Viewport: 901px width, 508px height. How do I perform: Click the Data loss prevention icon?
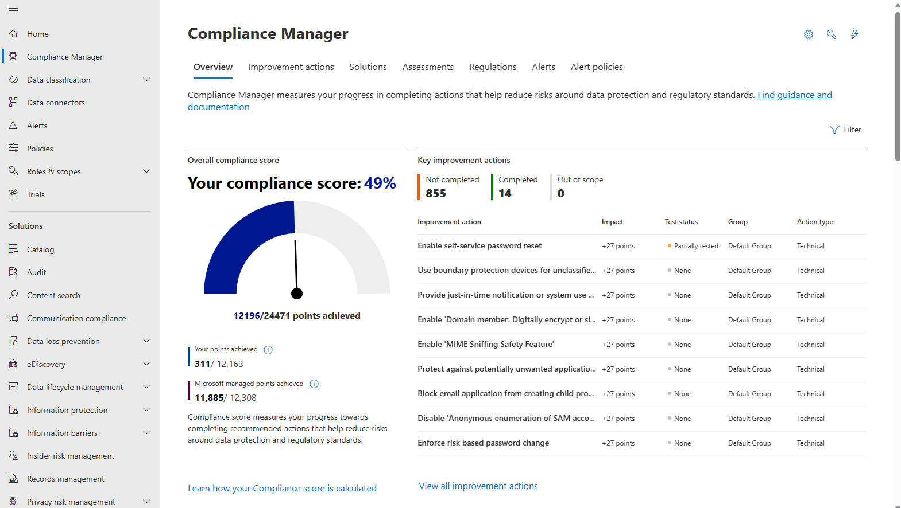click(x=13, y=341)
